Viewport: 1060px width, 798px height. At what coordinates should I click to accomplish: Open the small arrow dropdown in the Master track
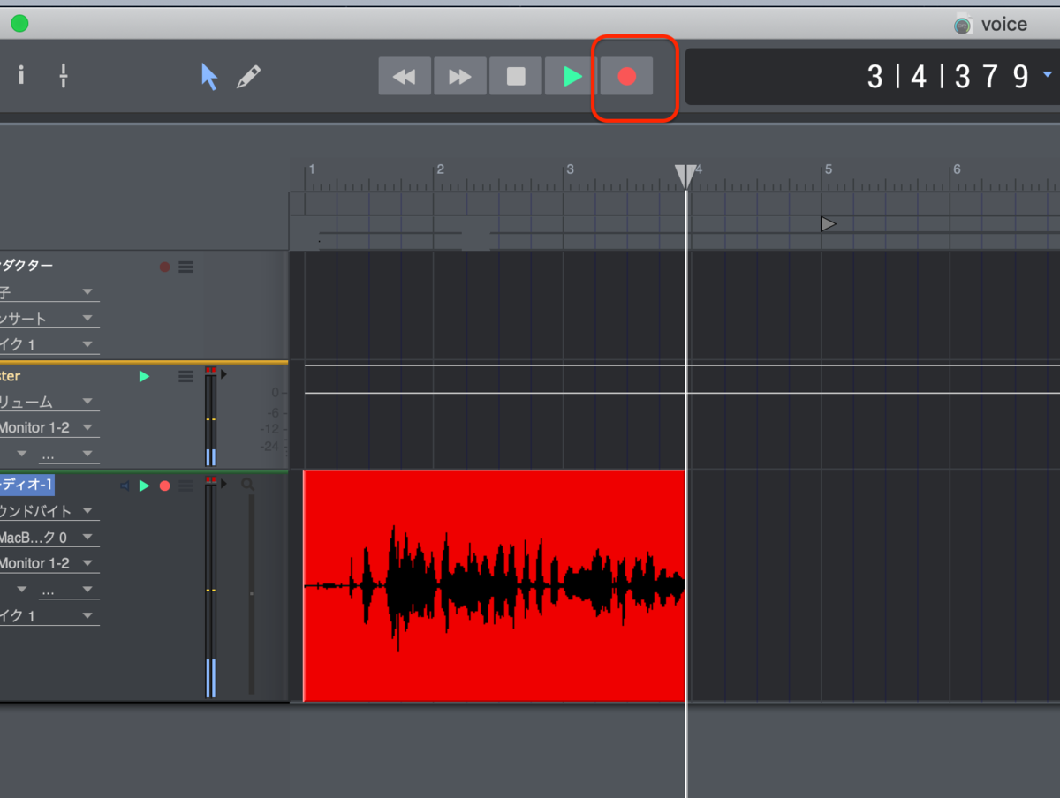pyautogui.click(x=22, y=454)
